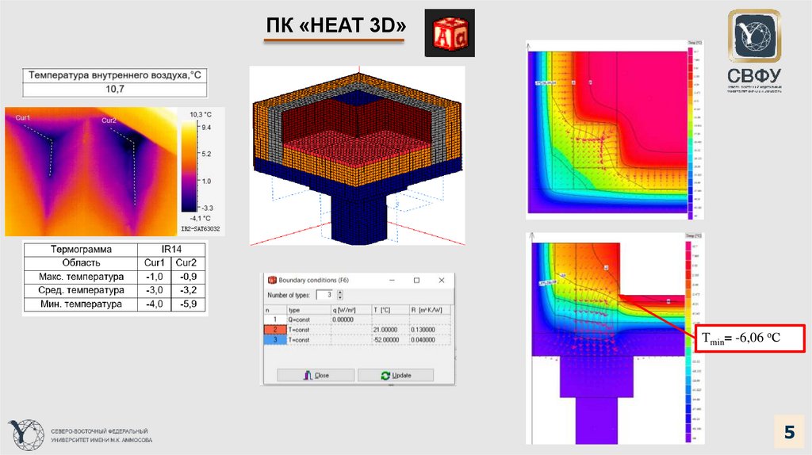
Task: Select the blue row number 3 cell
Action: (275, 339)
